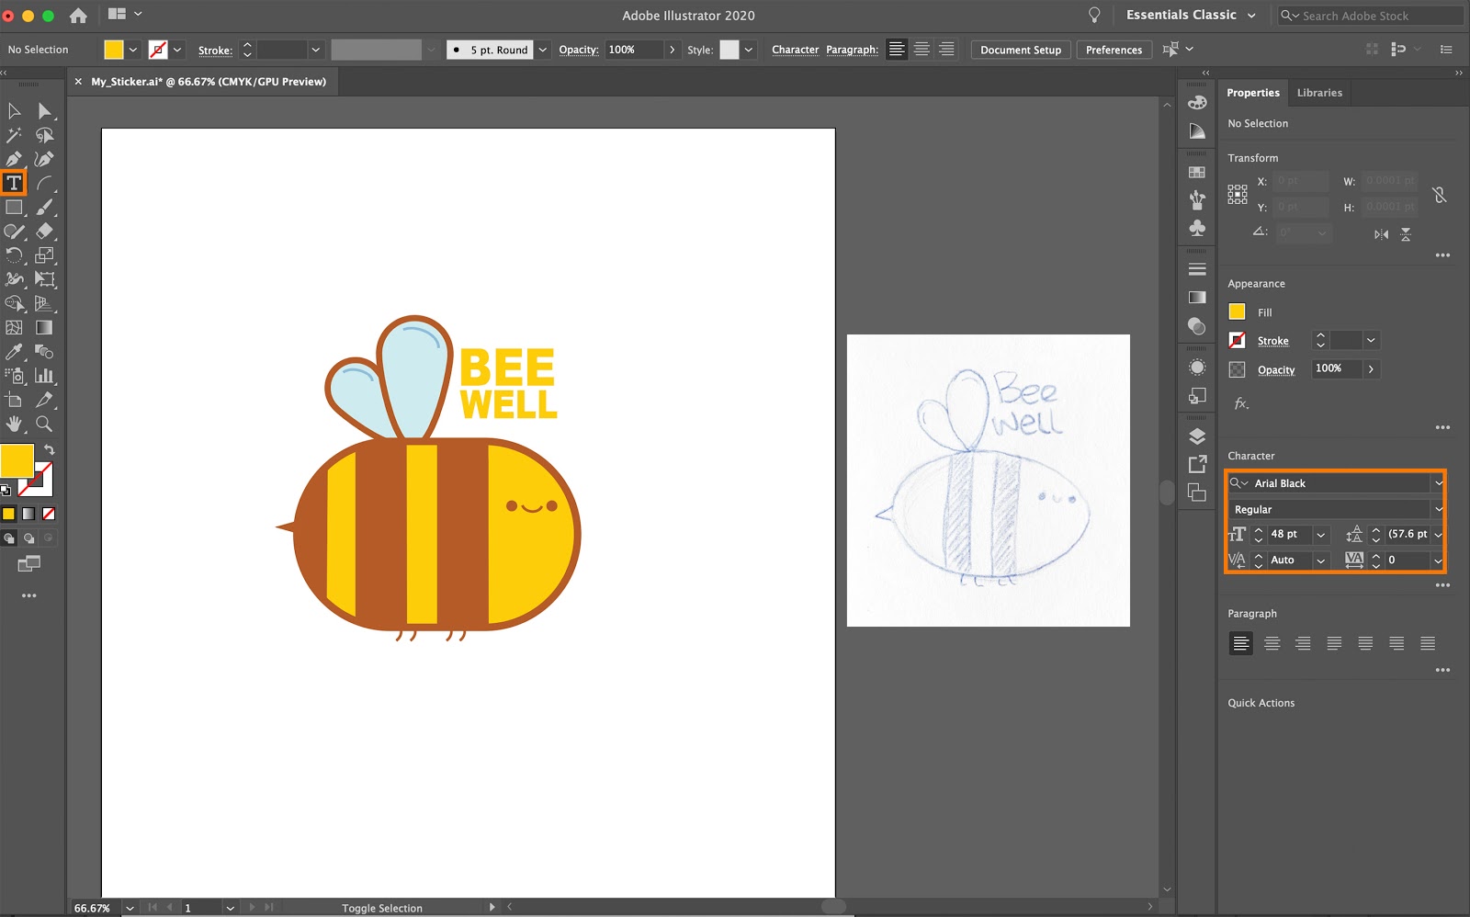
Task: Open the Layers panel icon
Action: pos(1197,438)
